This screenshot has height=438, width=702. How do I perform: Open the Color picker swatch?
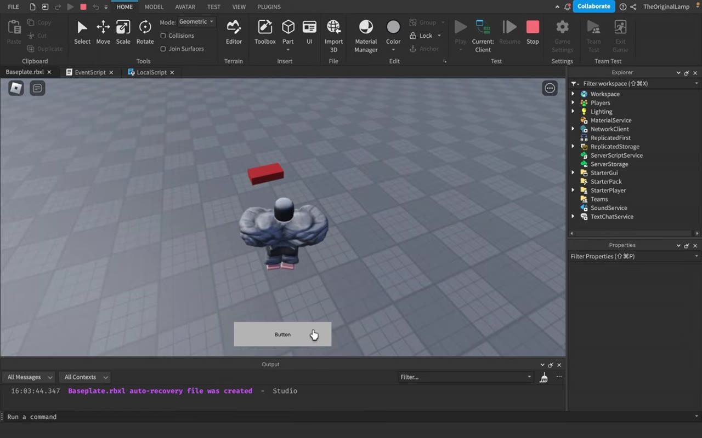(x=393, y=27)
